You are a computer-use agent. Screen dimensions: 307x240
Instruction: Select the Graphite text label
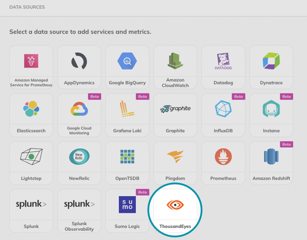(175, 131)
